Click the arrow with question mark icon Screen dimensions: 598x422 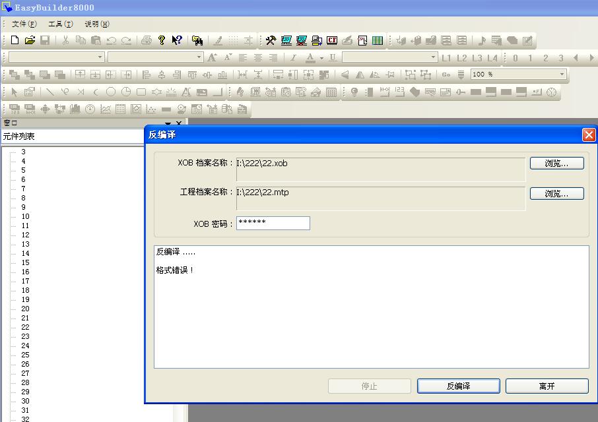pyautogui.click(x=177, y=40)
